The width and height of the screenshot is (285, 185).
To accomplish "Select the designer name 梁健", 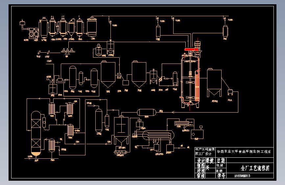I will 210,160.
